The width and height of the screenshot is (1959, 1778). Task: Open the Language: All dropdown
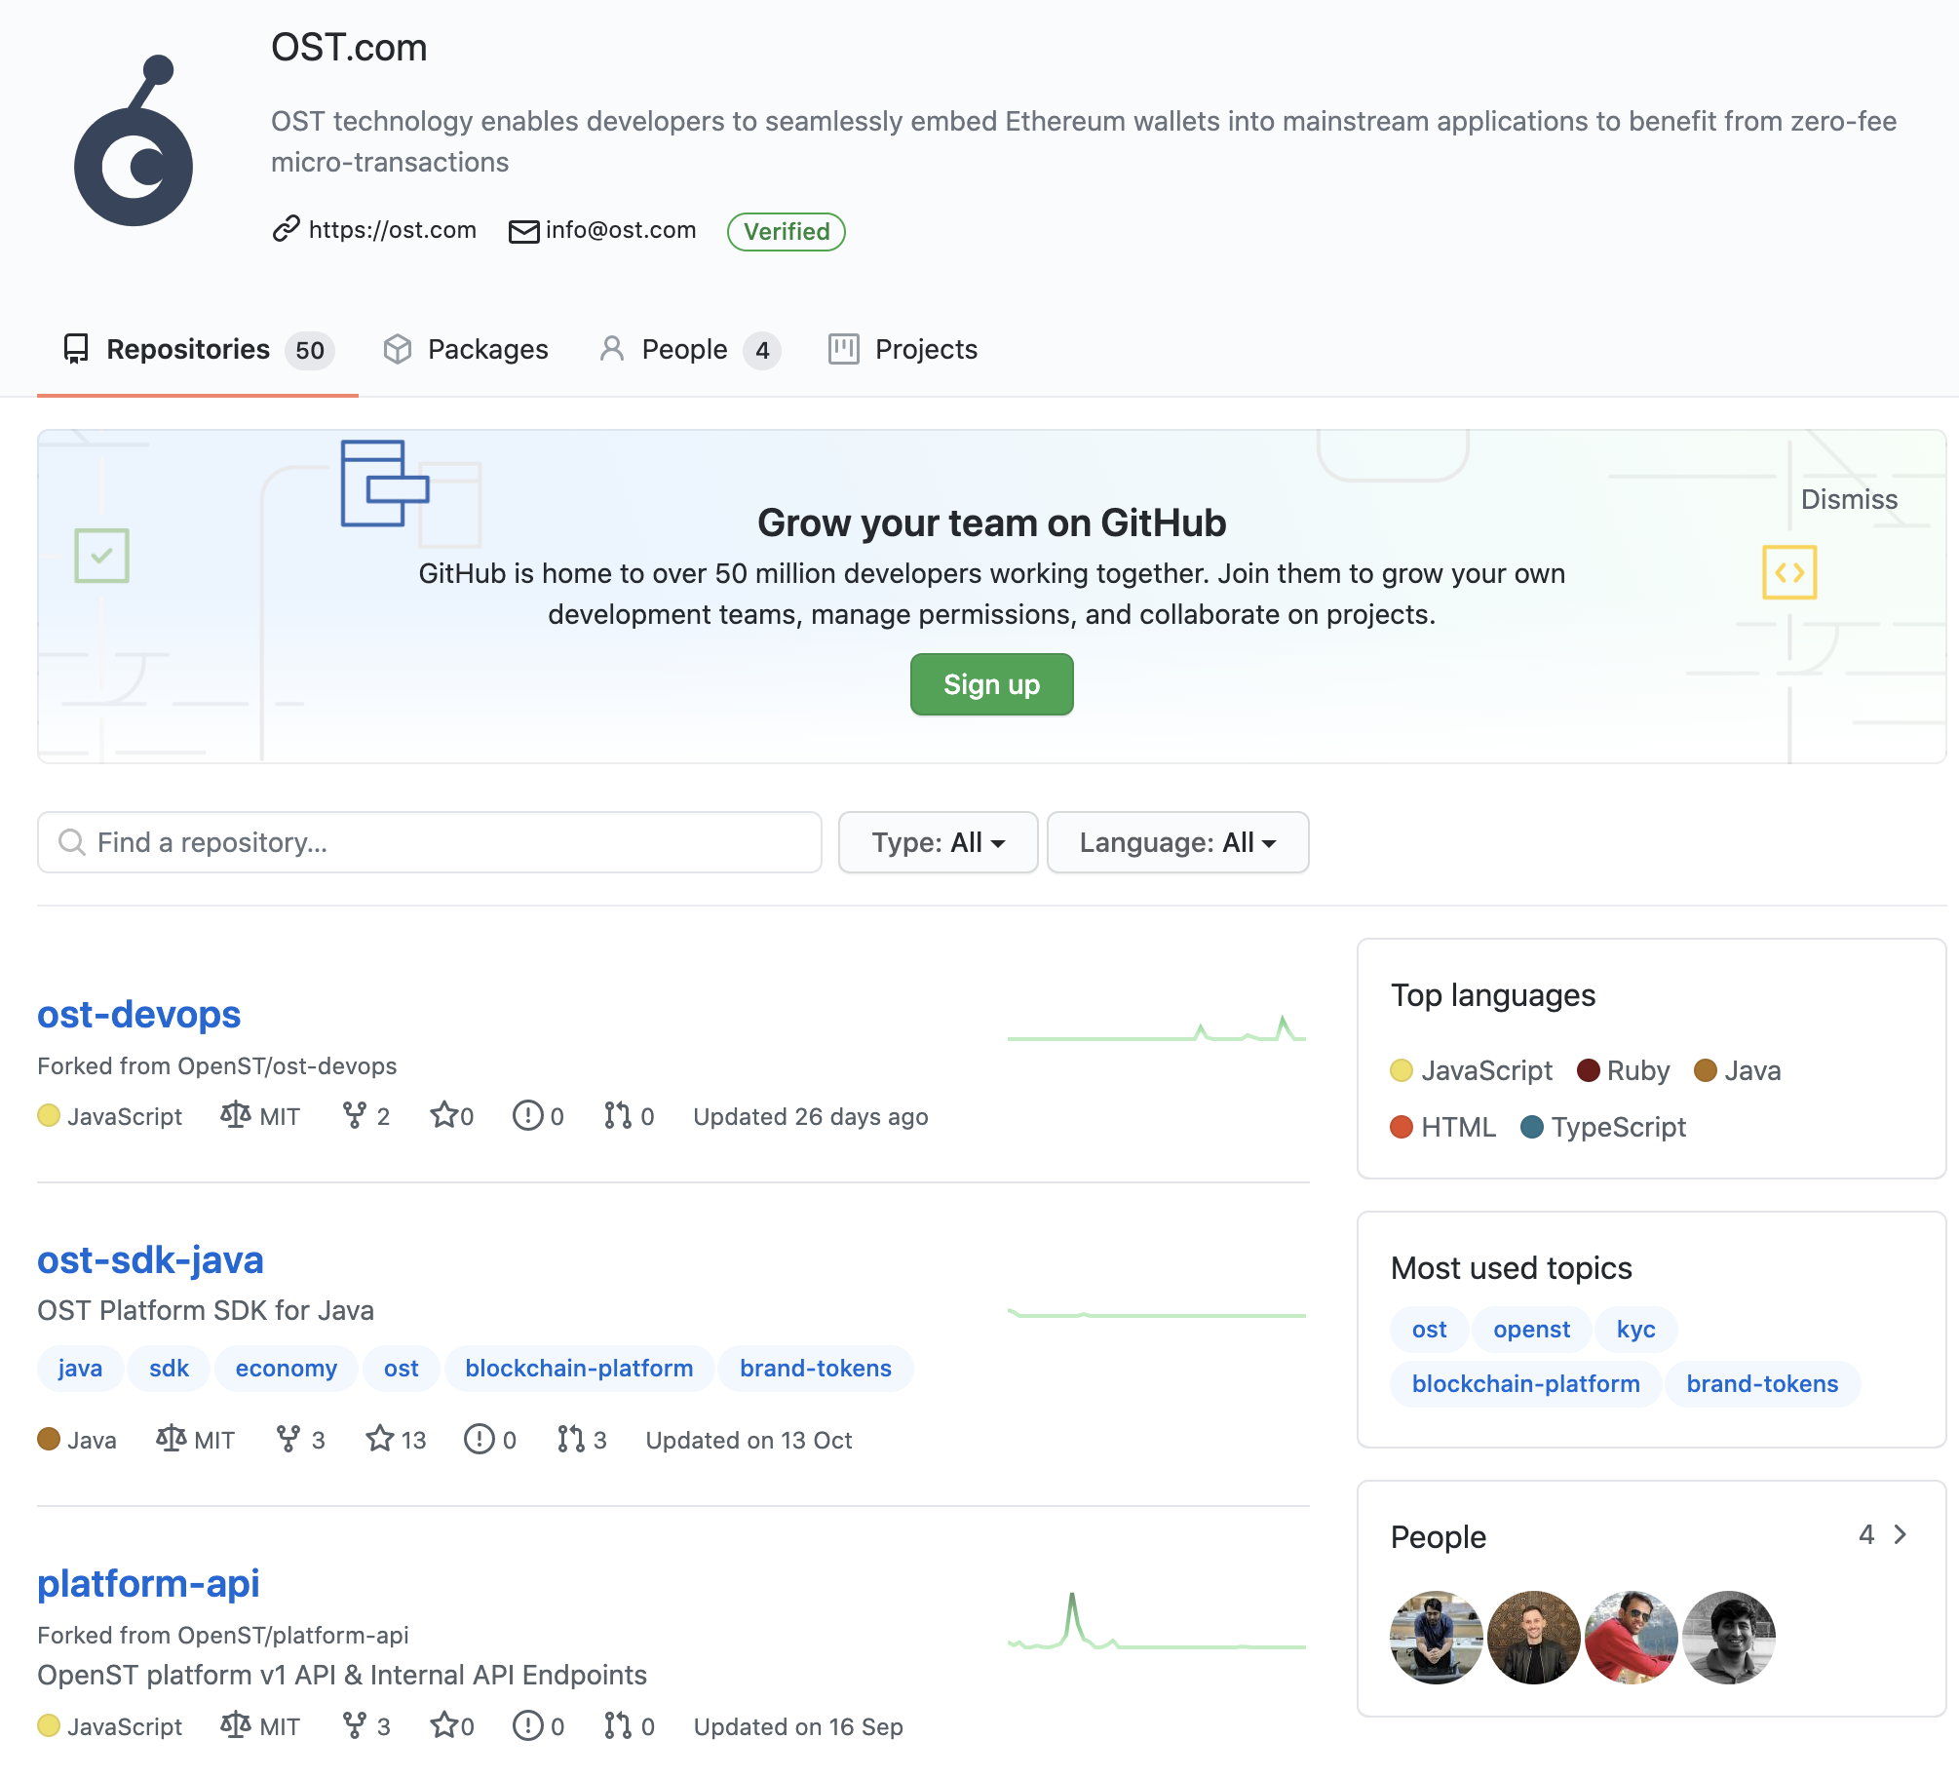1176,842
